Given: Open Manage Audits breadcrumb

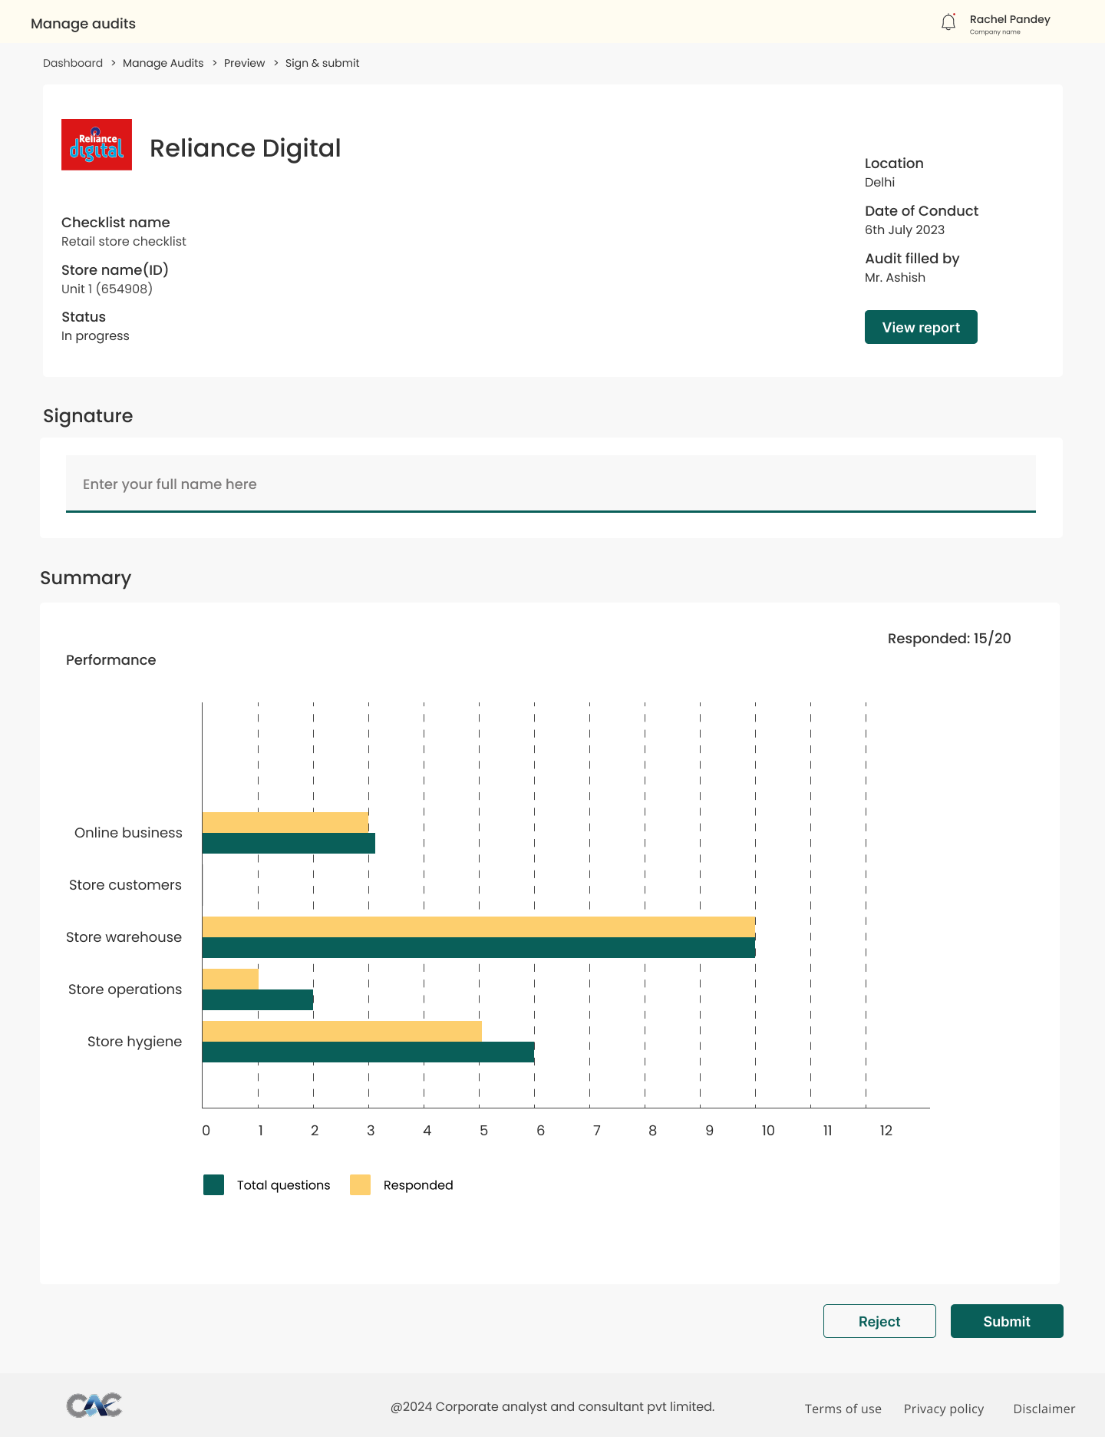Looking at the screenshot, I should coord(163,63).
